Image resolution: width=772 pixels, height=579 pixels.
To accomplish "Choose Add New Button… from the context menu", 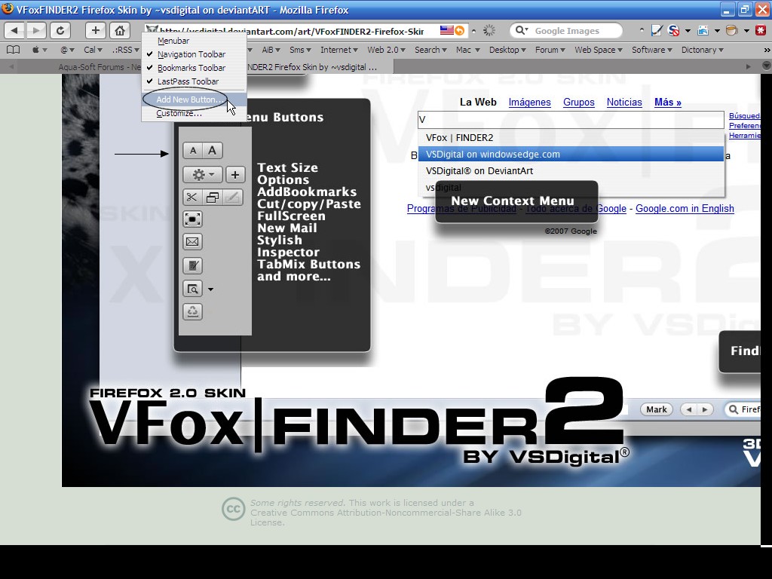I will [x=194, y=100].
